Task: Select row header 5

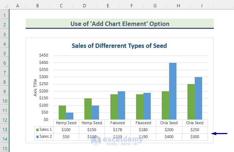Action: (x=4, y=53)
